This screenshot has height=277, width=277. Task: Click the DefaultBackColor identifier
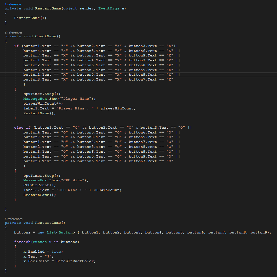click(x=76, y=261)
